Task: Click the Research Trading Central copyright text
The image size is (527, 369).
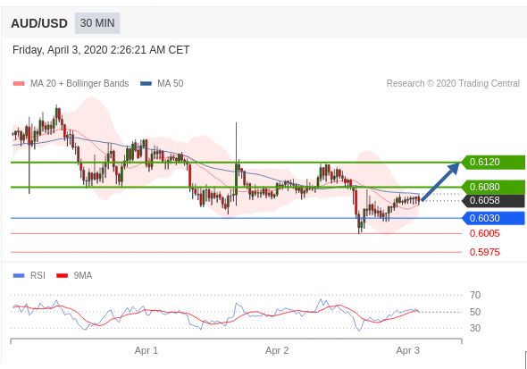Action: tap(453, 83)
